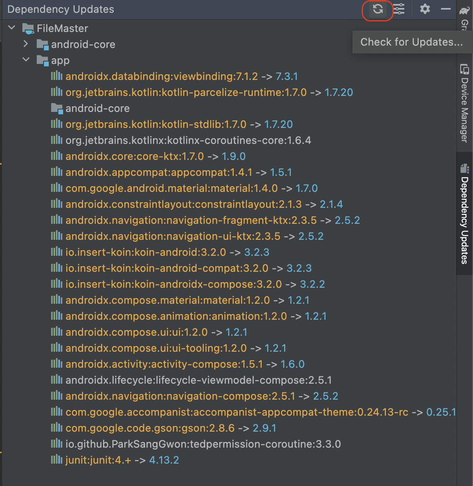Click the library icon next to constraintlayout
Screen dimensions: 473x486
tap(57, 204)
